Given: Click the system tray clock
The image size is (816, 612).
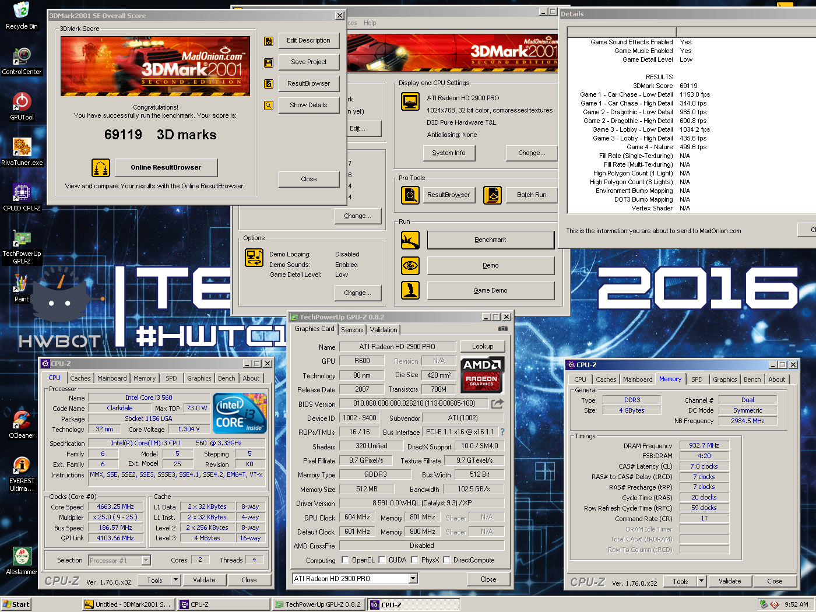Looking at the screenshot, I should click(796, 604).
